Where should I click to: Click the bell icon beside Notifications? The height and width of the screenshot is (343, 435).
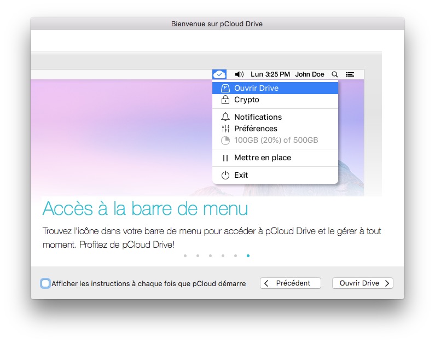225,117
